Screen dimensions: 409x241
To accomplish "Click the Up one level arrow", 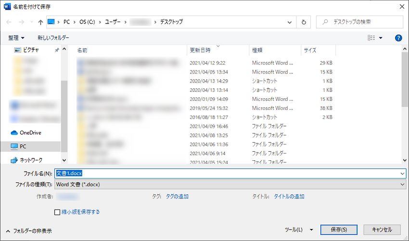I will [x=40, y=22].
